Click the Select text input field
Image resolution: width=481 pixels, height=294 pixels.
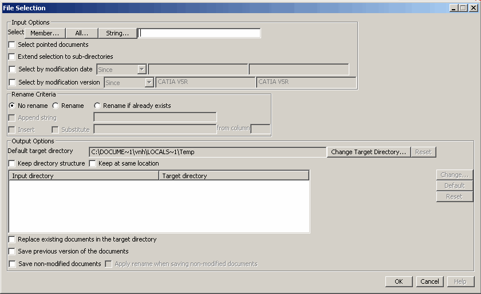pos(200,33)
